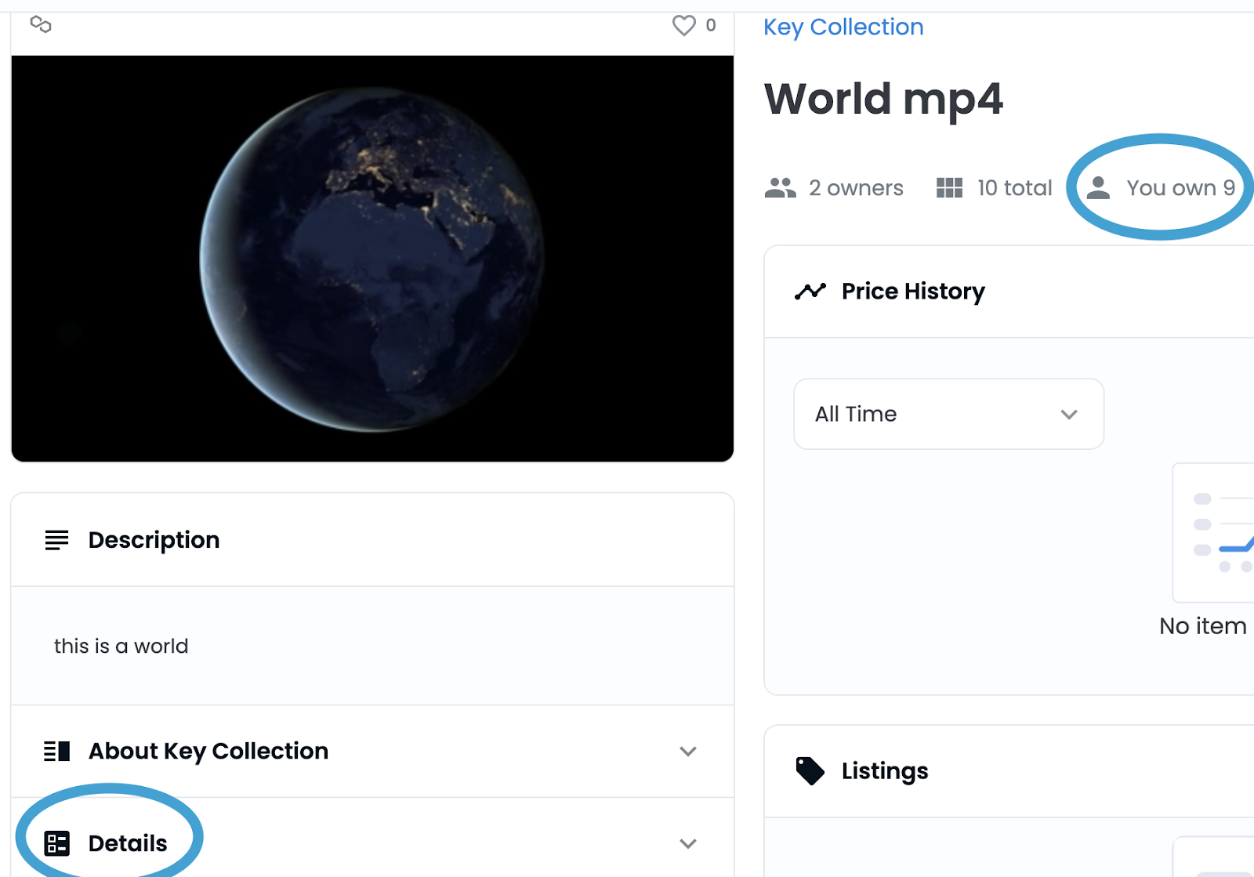Click the chevron beside About Key Collection
This screenshot has height=877, width=1254.
point(688,752)
